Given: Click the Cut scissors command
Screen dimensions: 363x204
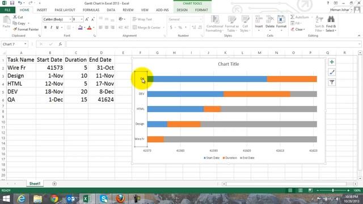Looking at the screenshot, I should (18, 17).
